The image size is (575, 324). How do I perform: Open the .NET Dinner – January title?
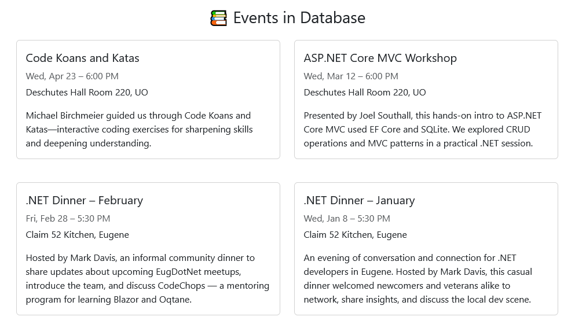click(x=359, y=201)
